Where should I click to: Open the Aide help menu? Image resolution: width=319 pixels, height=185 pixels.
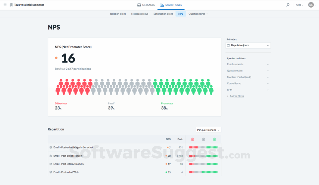pos(299,5)
